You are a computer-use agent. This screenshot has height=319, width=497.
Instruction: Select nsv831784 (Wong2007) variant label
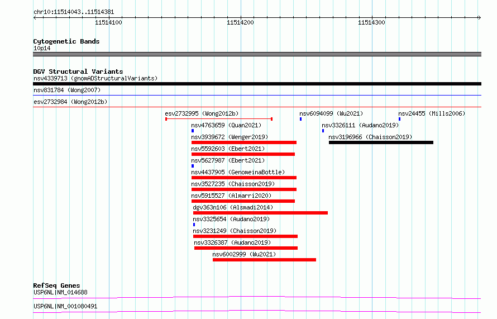(67, 90)
